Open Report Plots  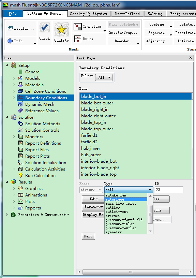pyautogui.click(x=37, y=156)
